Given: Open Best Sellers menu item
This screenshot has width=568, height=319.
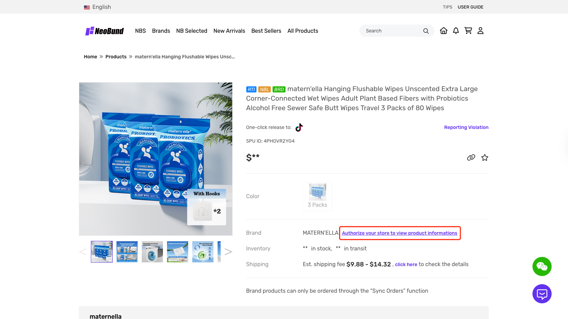Looking at the screenshot, I should pos(266,31).
